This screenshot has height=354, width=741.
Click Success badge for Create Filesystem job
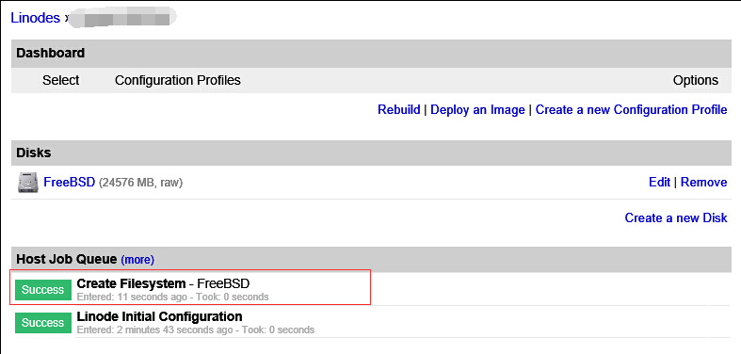click(x=42, y=290)
